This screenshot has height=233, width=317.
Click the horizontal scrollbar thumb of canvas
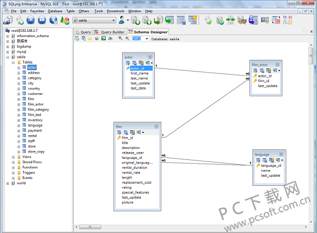pos(90,227)
